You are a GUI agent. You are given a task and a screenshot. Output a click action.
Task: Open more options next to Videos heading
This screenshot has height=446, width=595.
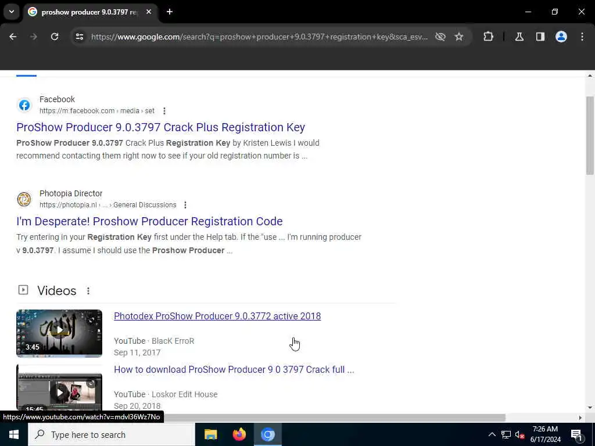pos(88,291)
